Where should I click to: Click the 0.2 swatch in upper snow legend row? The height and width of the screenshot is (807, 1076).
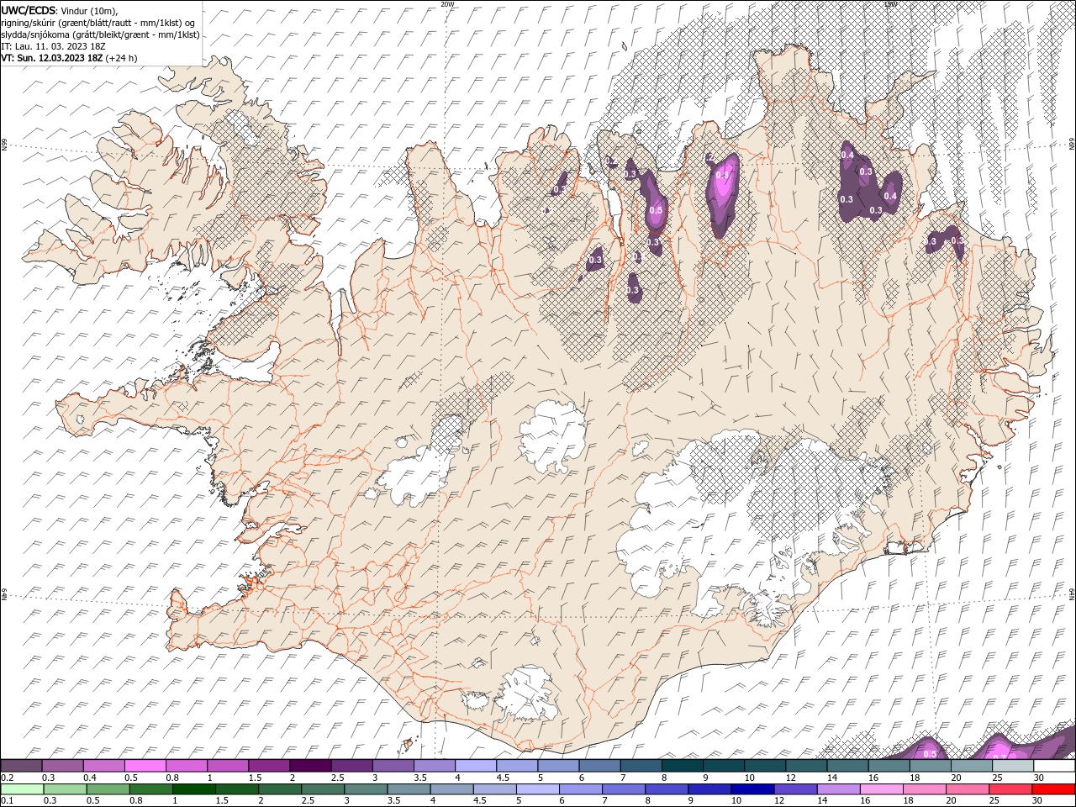[21, 766]
